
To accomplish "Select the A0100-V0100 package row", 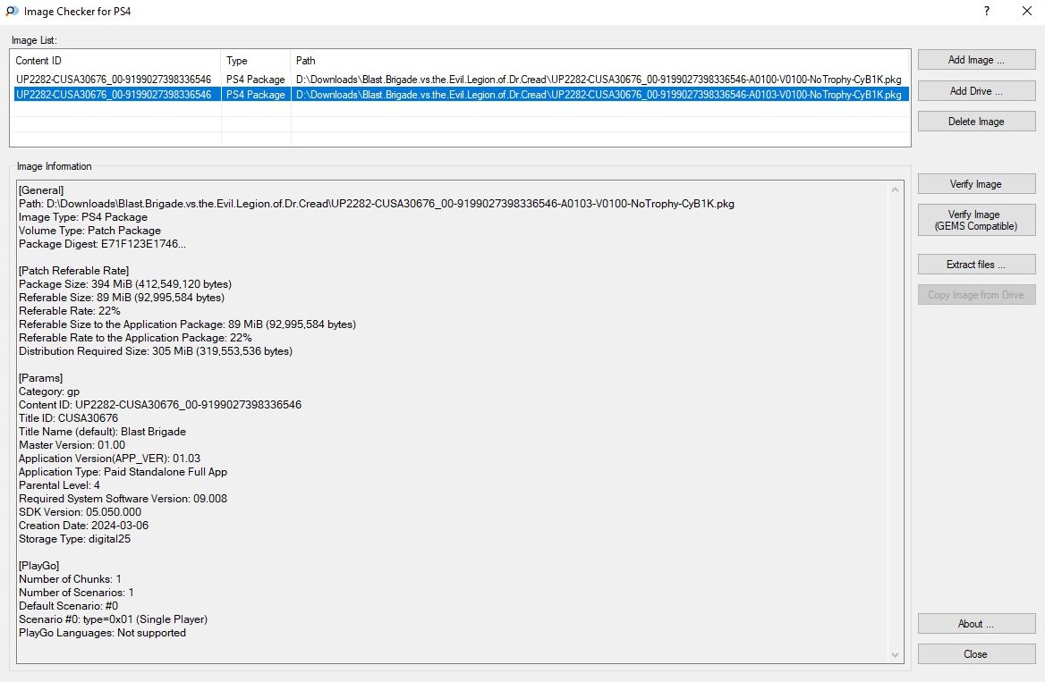I will tap(461, 80).
